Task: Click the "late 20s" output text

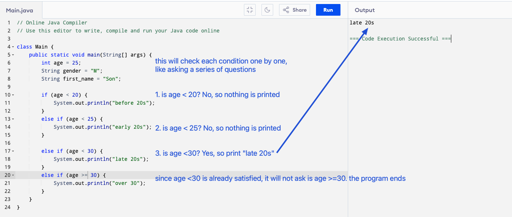Action: pyautogui.click(x=362, y=23)
